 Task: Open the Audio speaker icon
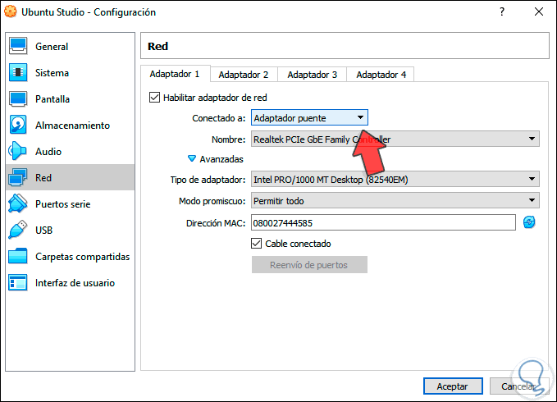tap(19, 152)
